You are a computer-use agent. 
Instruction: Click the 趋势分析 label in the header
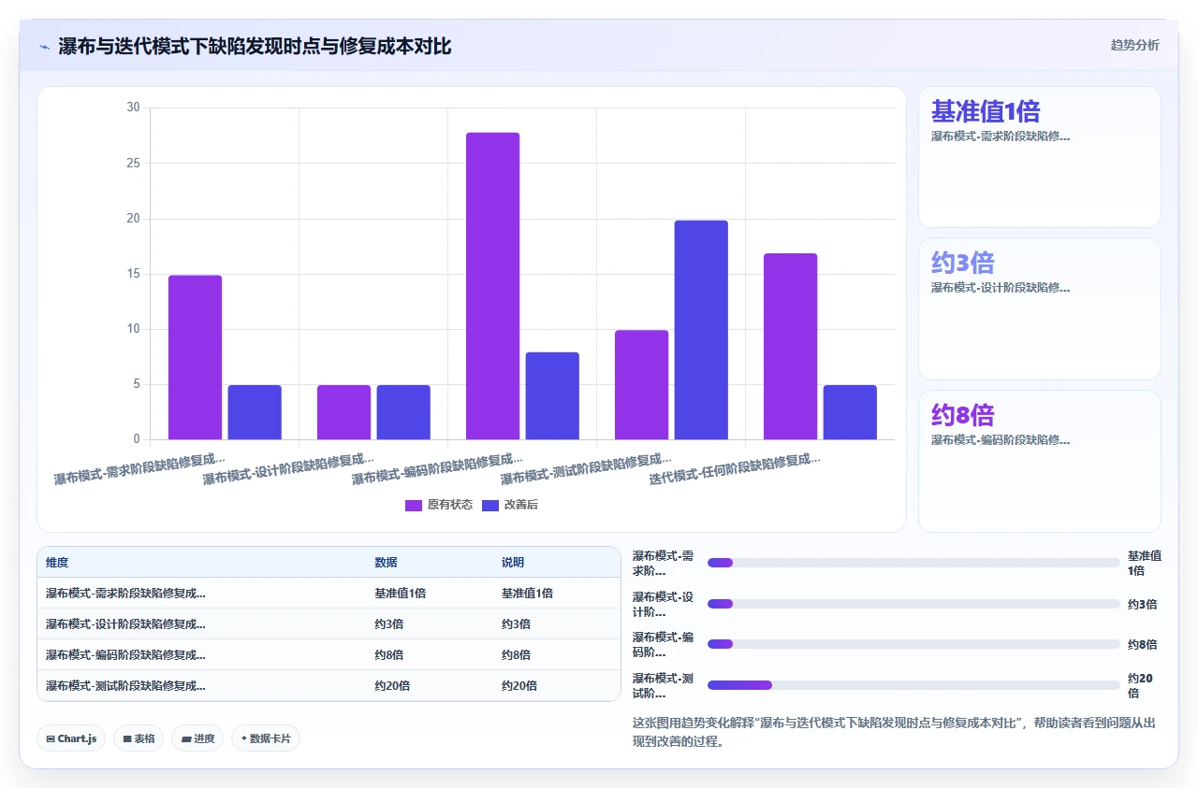[x=1134, y=45]
